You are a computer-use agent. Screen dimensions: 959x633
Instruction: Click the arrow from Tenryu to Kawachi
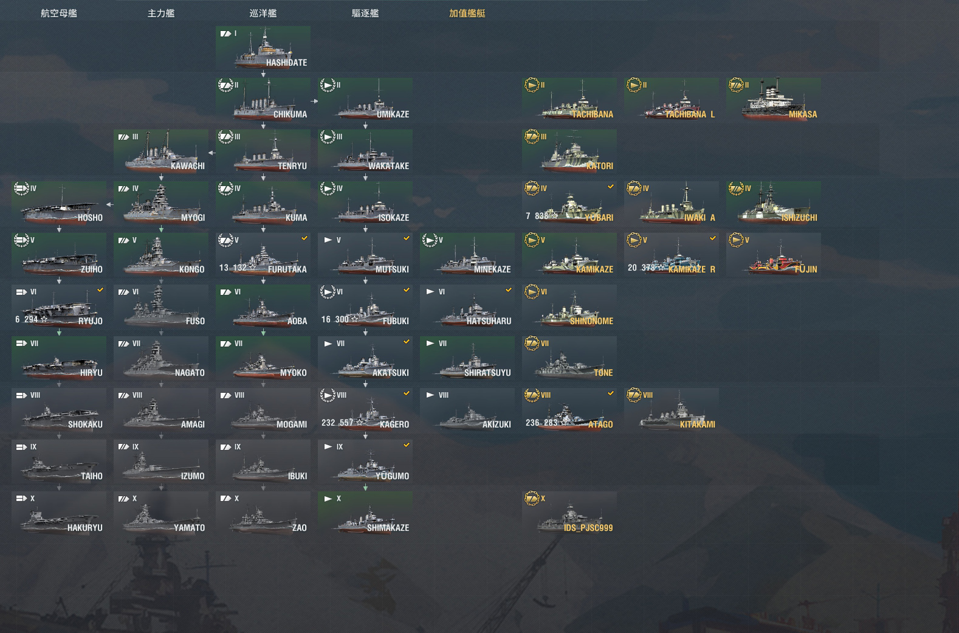(211, 153)
